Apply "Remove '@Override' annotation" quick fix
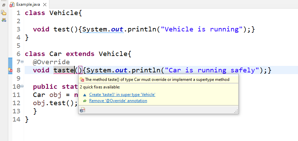Screen dimensions: 298x141 118,101
